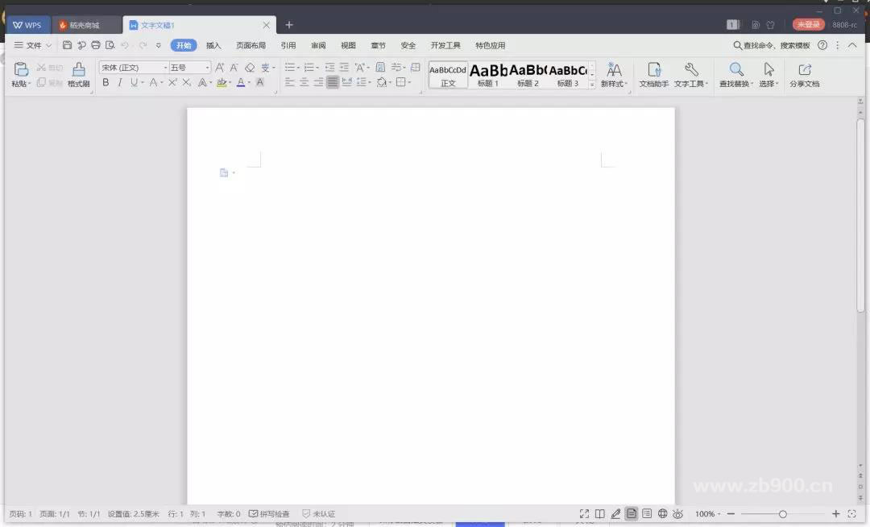This screenshot has width=870, height=527.
Task: Click the Paste (粘贴) clipboard icon
Action: click(21, 70)
